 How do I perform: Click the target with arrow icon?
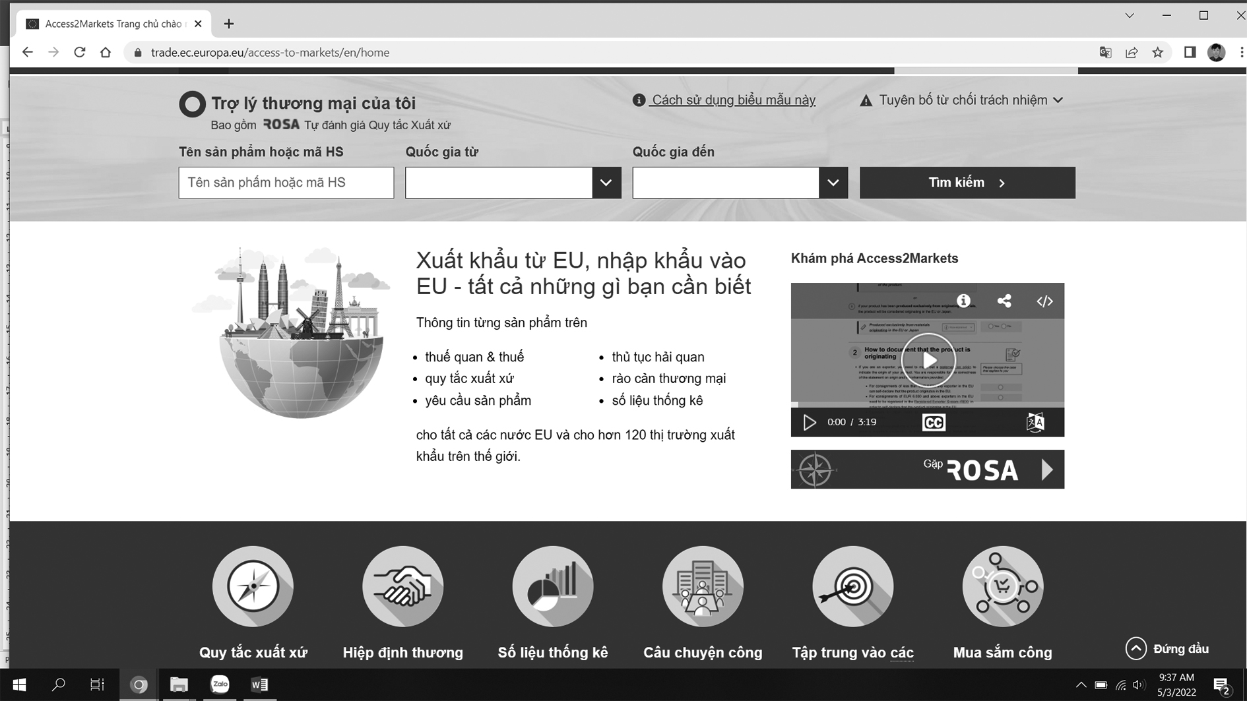point(852,586)
